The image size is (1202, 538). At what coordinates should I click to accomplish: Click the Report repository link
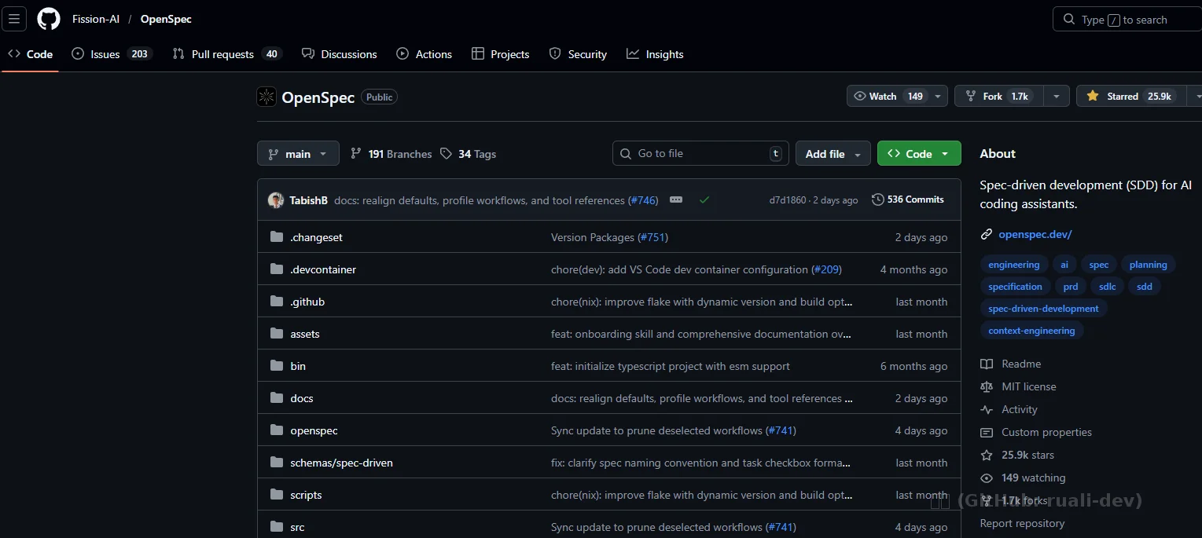(x=1022, y=523)
